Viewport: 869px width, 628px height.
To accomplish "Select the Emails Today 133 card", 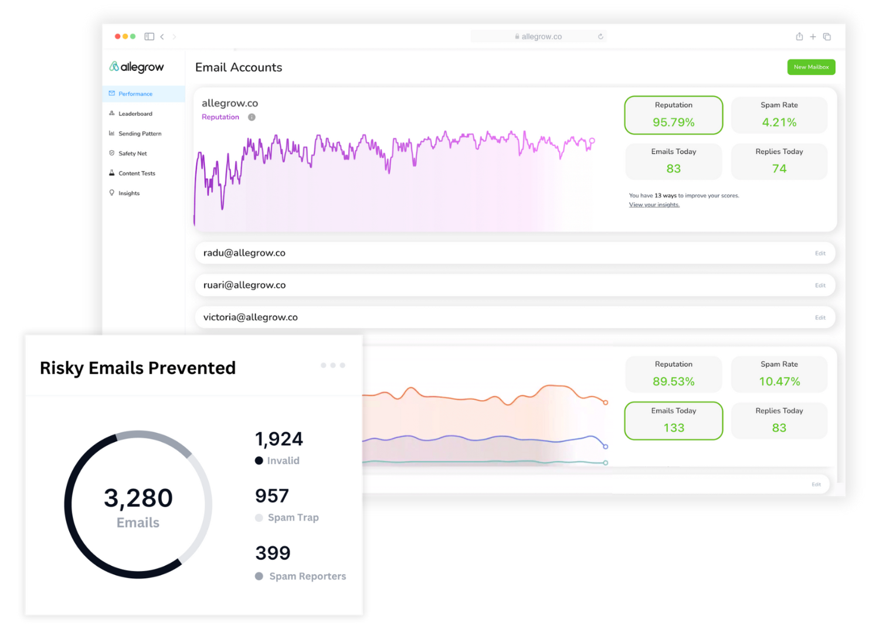I will click(x=673, y=421).
